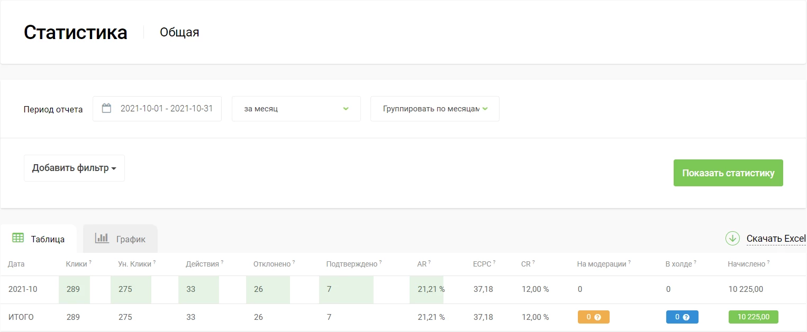This screenshot has width=807, height=332.
Task: Click the 'Скачать Excel' link
Action: tap(776, 239)
